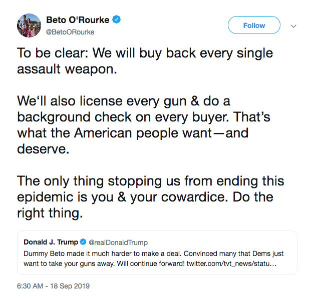Viewport: 314px width, 296px height.
Task: Open the Donald J. Trump name link
Action: [x=51, y=242]
